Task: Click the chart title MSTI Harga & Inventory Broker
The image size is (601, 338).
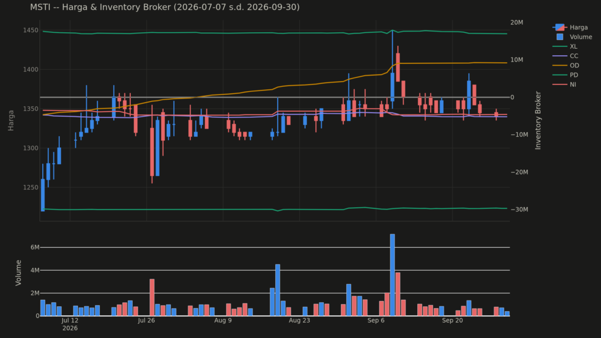Action: 165,7
